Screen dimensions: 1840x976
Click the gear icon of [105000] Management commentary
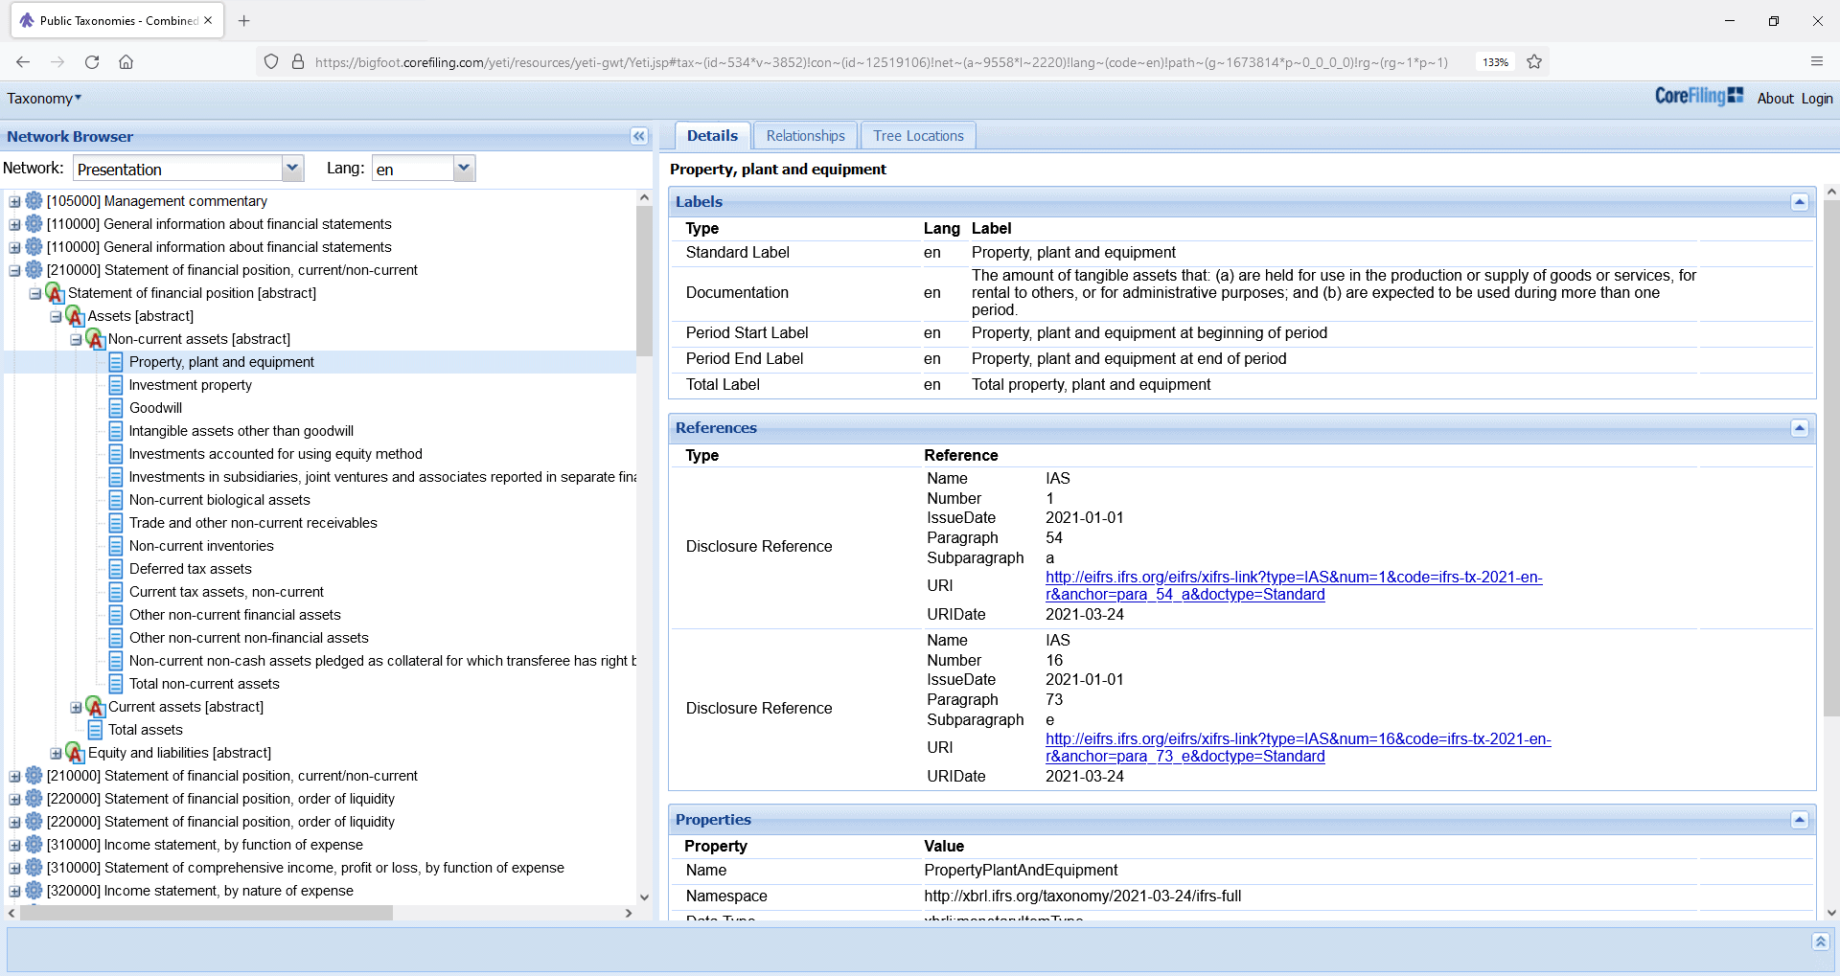pyautogui.click(x=34, y=200)
